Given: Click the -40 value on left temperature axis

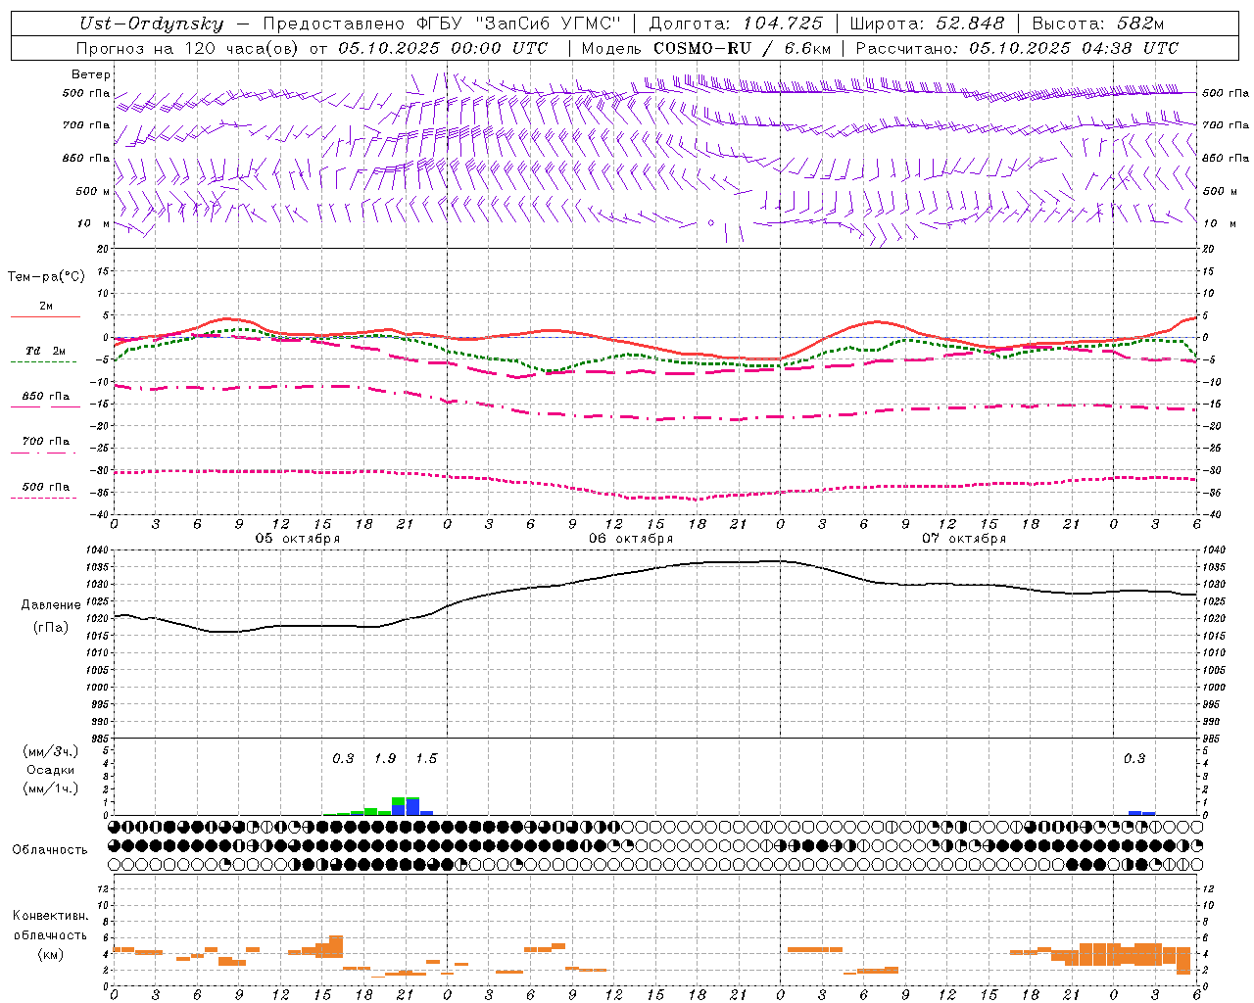Looking at the screenshot, I should coord(100,514).
